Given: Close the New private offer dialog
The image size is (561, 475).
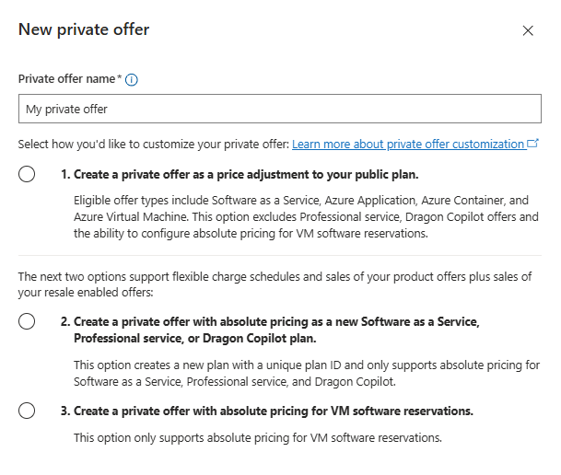Looking at the screenshot, I should pos(528,30).
